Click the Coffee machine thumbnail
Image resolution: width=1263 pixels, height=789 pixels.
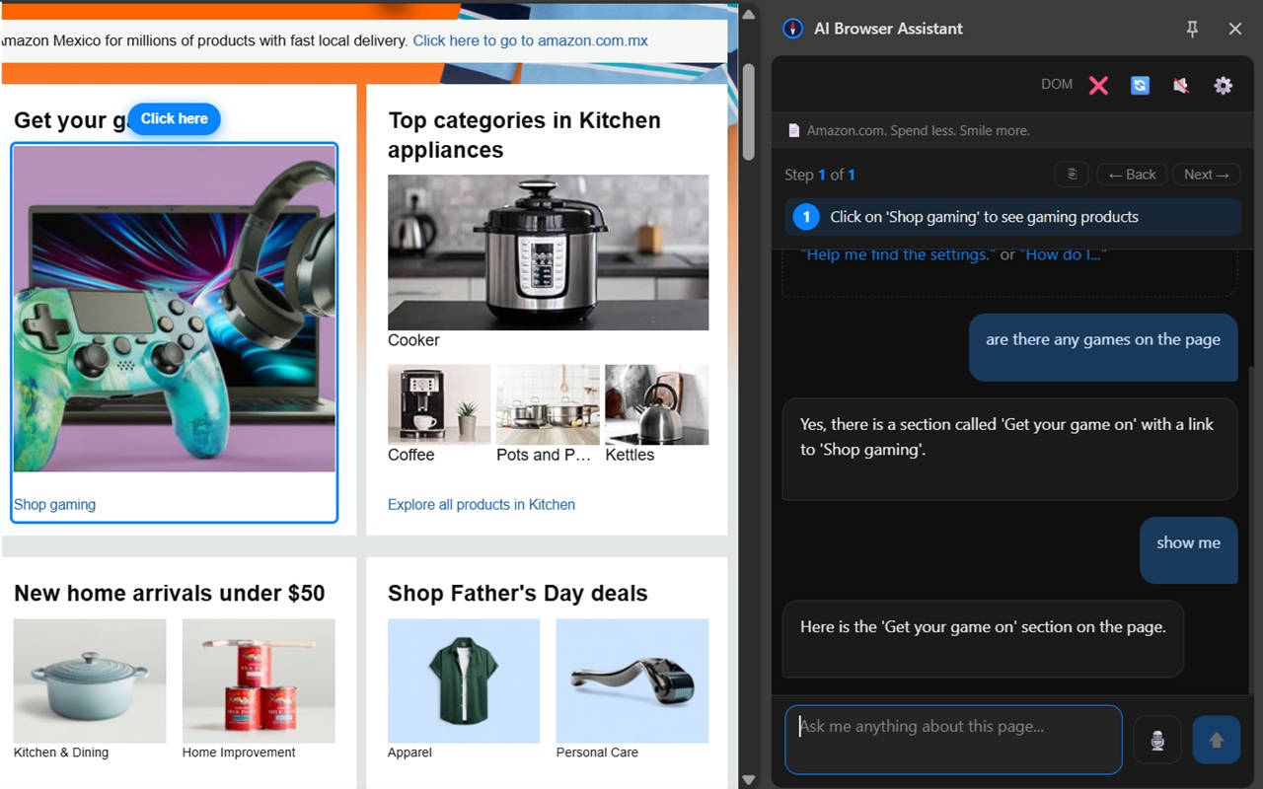click(439, 404)
